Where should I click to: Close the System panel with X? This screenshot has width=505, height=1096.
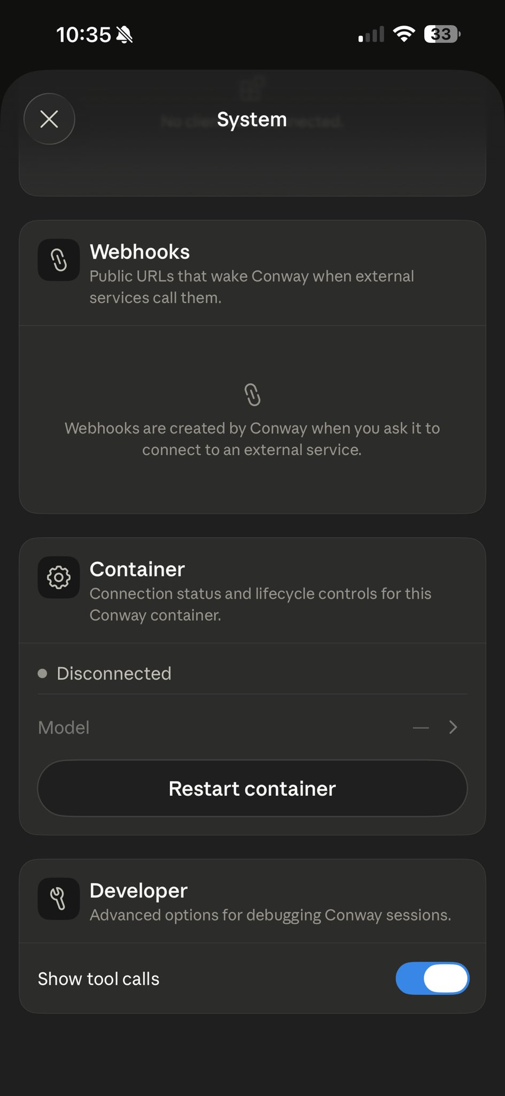coord(49,119)
